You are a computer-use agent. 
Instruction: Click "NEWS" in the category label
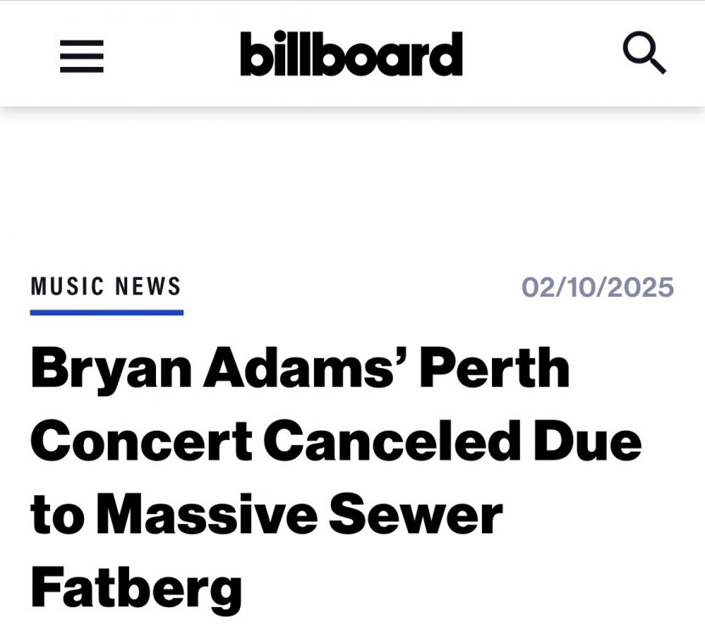(x=148, y=287)
